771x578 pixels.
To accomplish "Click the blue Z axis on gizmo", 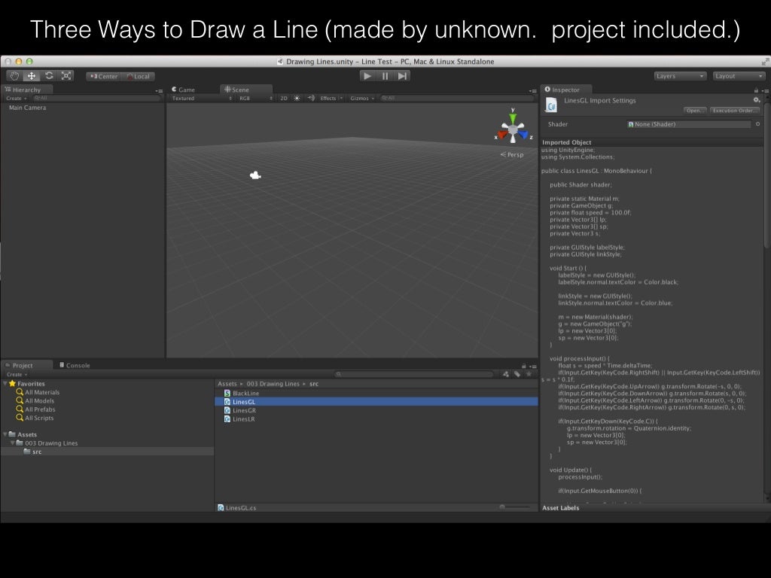I will click(523, 134).
